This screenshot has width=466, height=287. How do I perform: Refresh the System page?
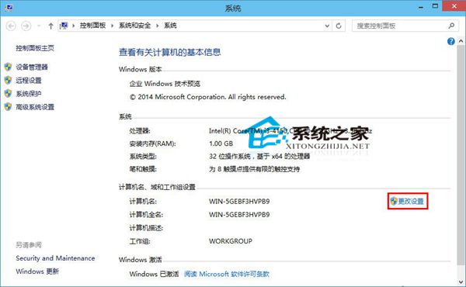click(x=339, y=26)
